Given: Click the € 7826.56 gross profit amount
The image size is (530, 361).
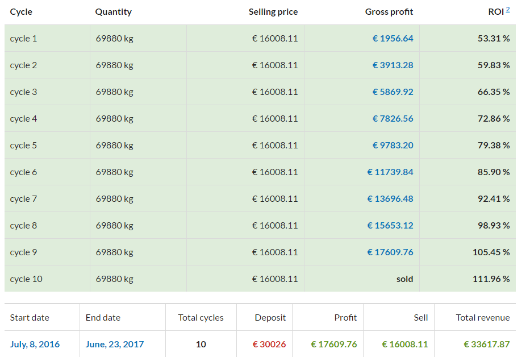Looking at the screenshot, I should (393, 119).
